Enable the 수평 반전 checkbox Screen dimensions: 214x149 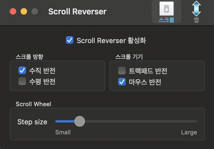[22, 81]
